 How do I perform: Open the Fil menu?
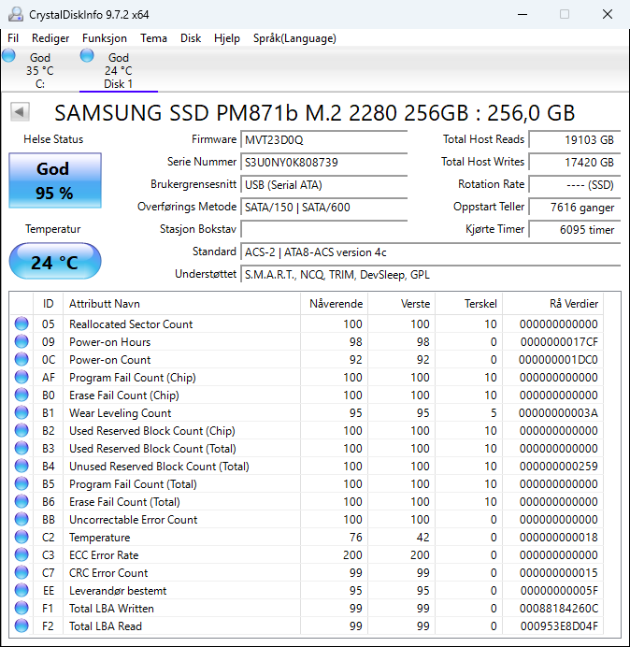(x=13, y=38)
